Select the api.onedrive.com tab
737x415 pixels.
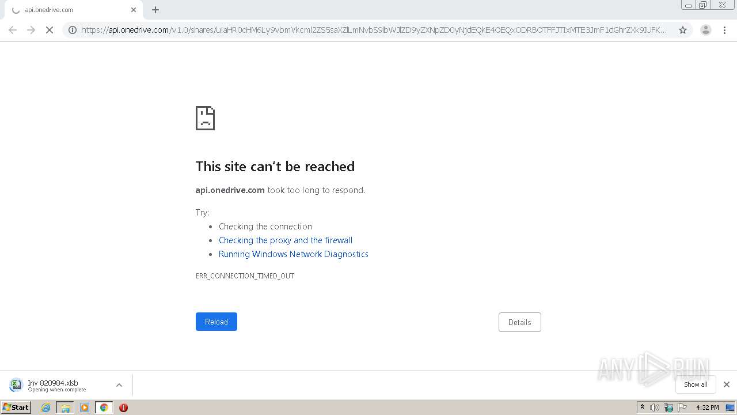(x=73, y=10)
